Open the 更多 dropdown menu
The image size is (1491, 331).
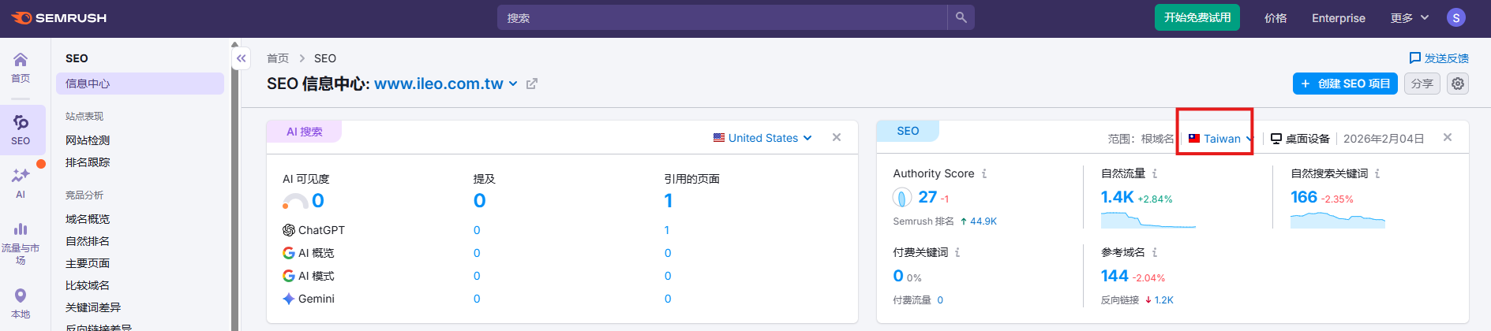[x=1410, y=17]
